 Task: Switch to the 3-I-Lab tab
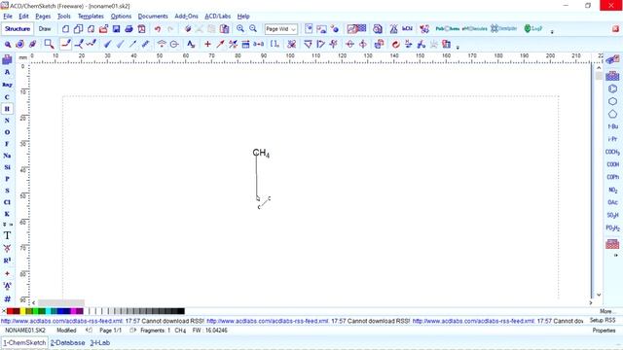point(99,343)
